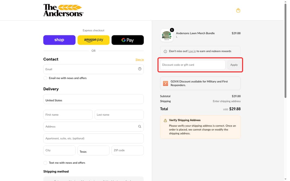Focus the Apartment, suite field
The height and width of the screenshot is (181, 290).
click(x=93, y=138)
